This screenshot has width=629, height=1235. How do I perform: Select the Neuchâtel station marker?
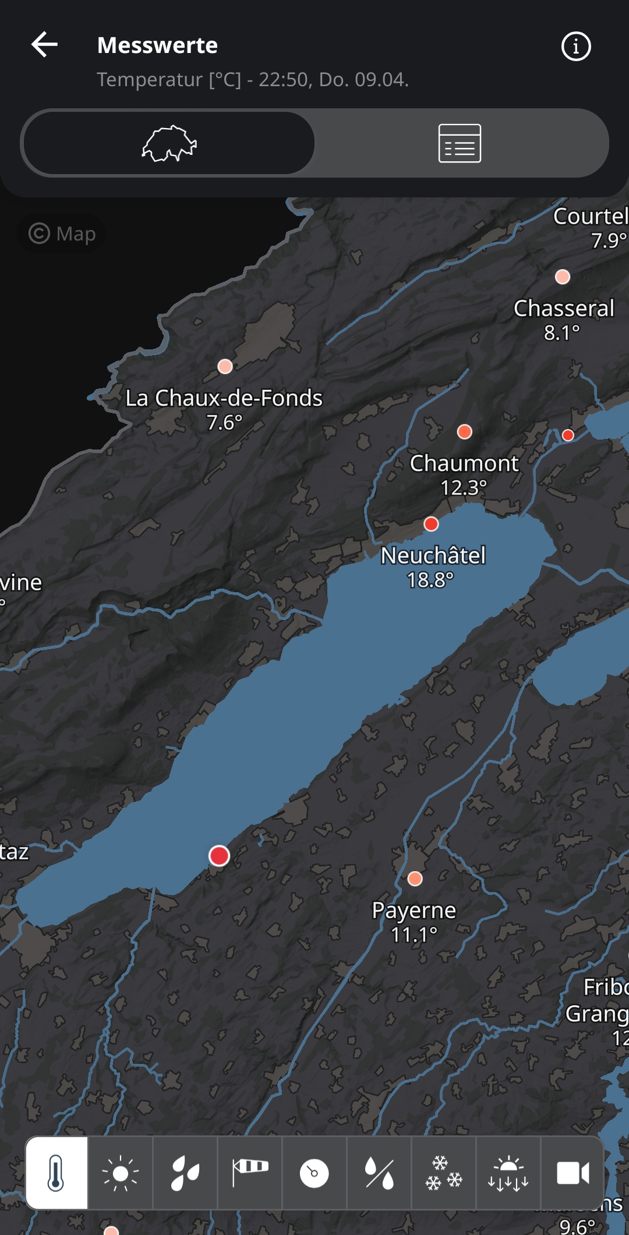(x=431, y=524)
